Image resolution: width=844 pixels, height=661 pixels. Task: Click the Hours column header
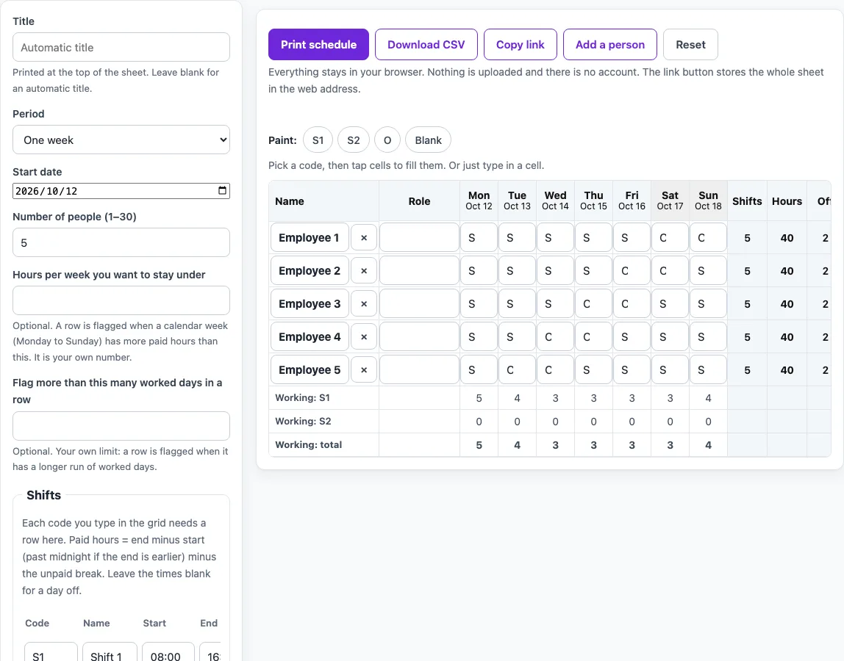[x=787, y=201]
